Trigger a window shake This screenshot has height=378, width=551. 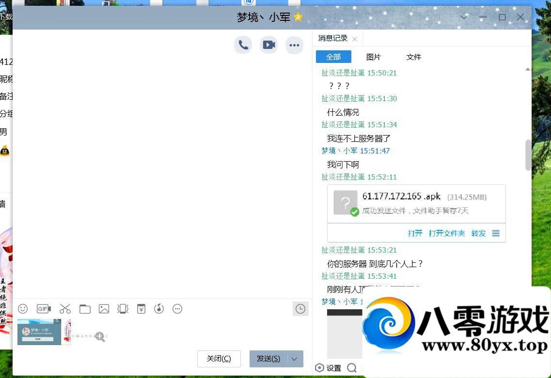[122, 308]
